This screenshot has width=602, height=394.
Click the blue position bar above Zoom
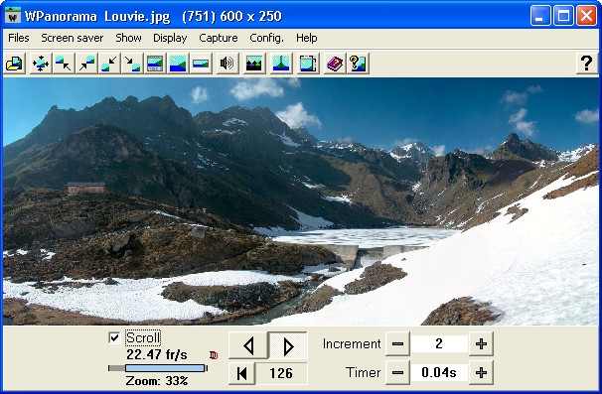[165, 368]
